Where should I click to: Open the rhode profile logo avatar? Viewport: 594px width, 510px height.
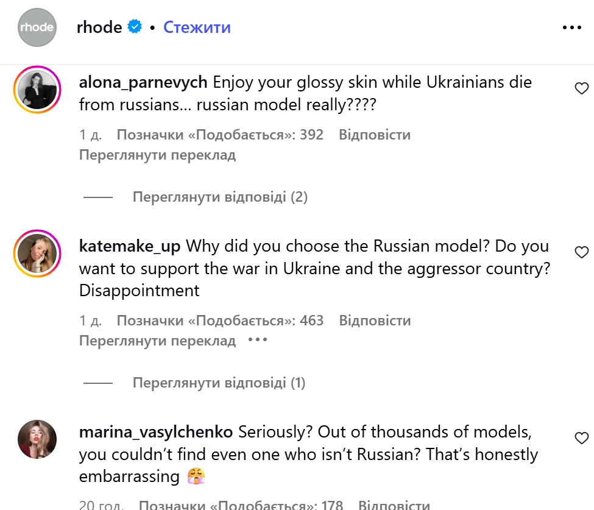[x=37, y=27]
